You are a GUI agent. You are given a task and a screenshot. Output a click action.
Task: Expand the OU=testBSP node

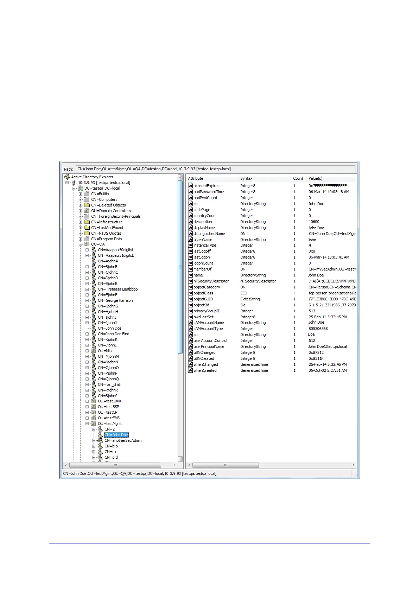[x=87, y=407]
